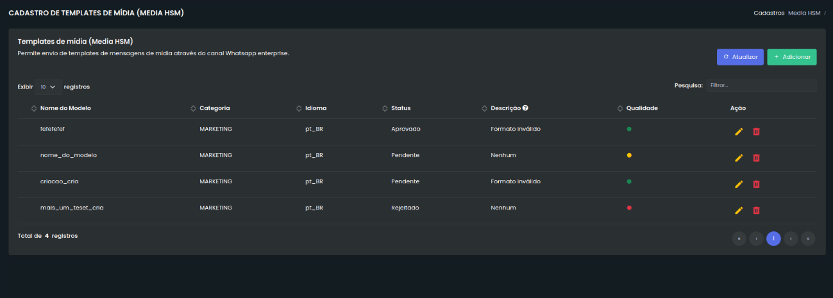The image size is (833, 298).
Task: Open the Exibir records-per-page dropdown
Action: tap(48, 86)
